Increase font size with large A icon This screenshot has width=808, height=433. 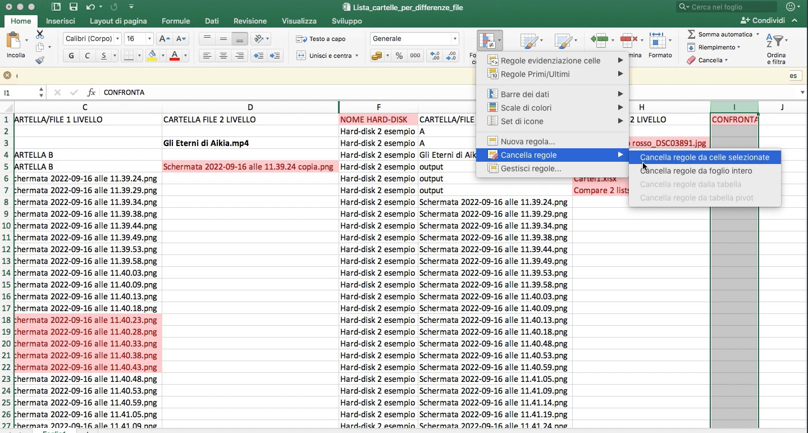tap(165, 39)
